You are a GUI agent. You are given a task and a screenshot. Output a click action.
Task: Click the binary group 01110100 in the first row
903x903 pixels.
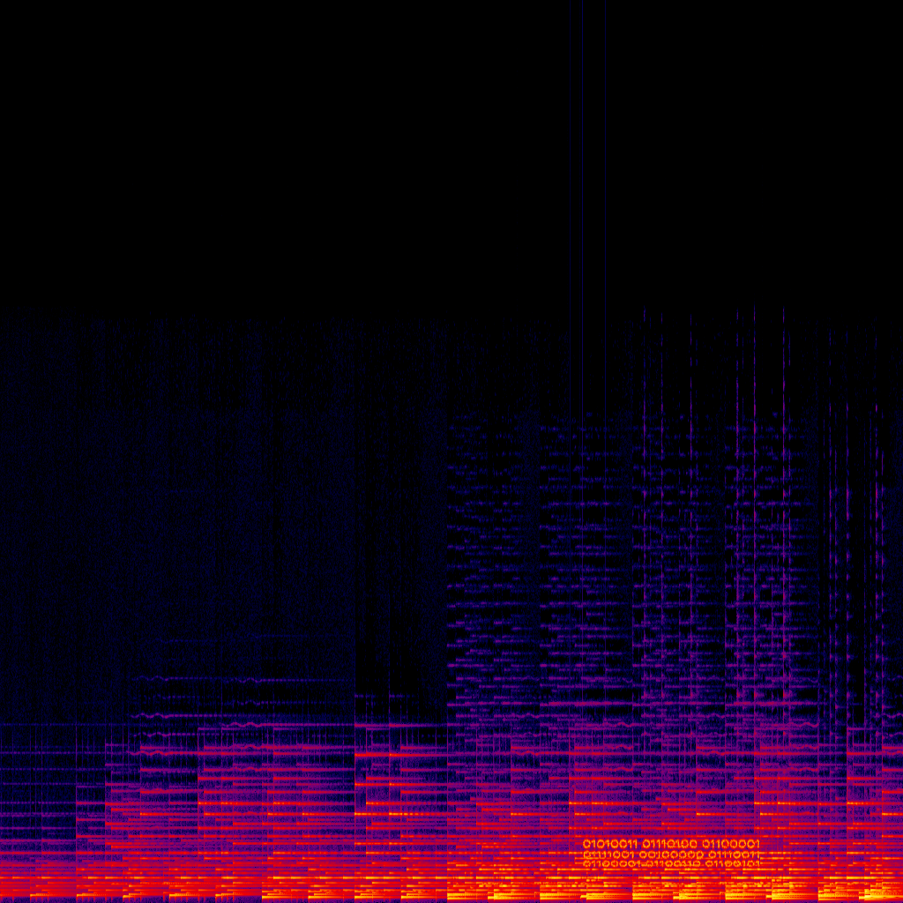[670, 844]
